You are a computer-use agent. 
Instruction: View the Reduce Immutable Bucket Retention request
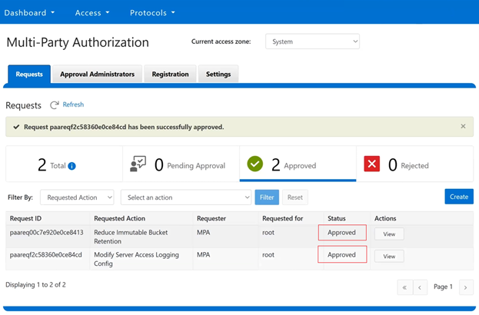tap(389, 234)
